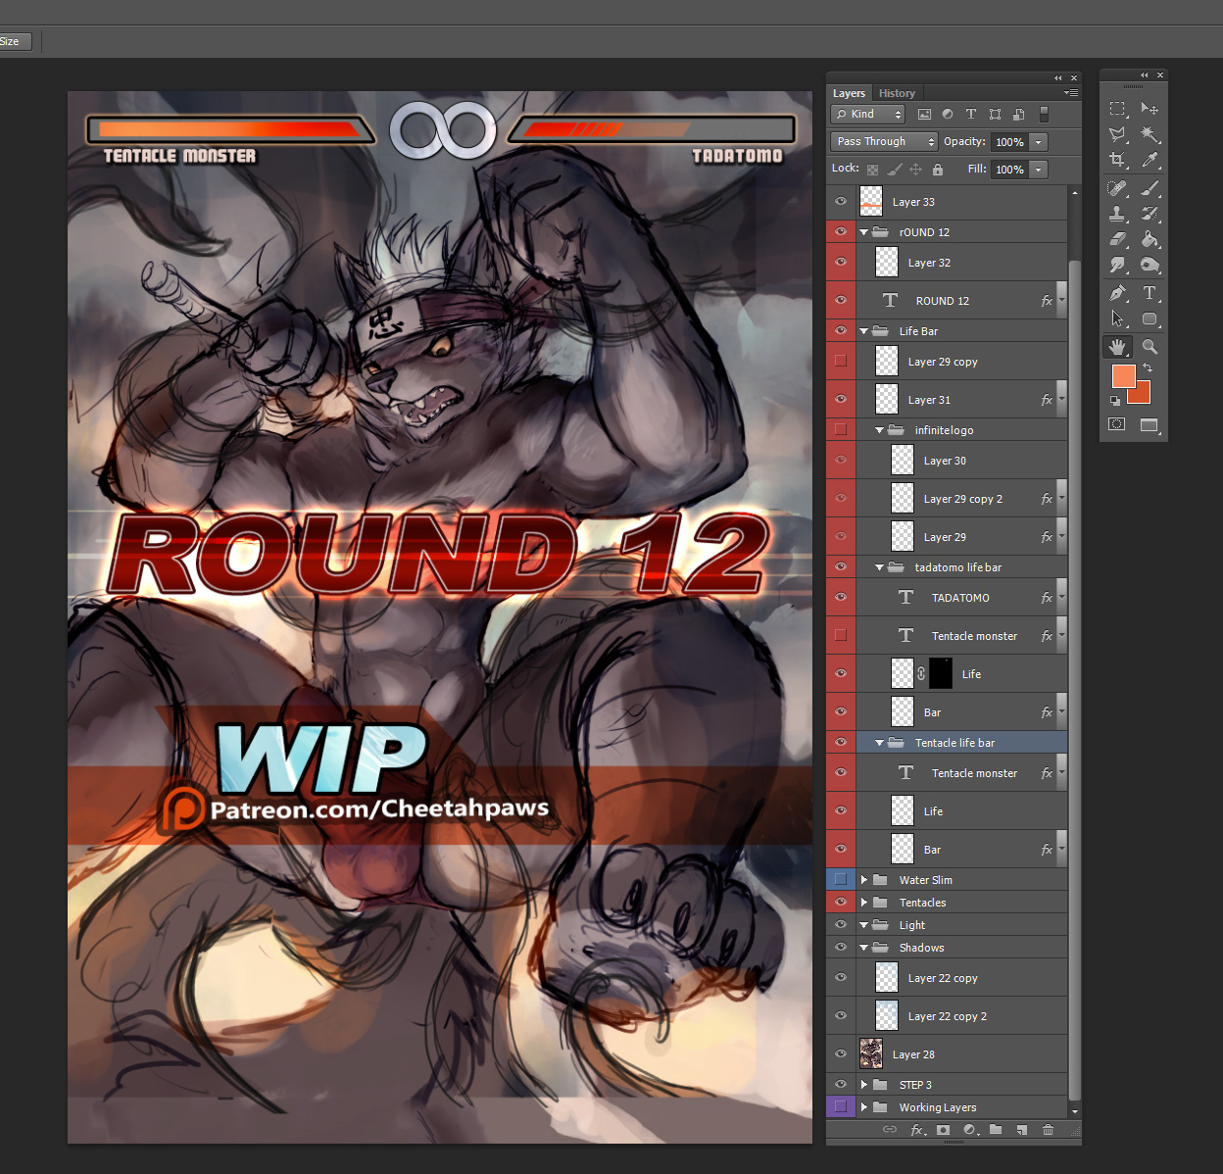Delete layer using the trash icon
Image resolution: width=1223 pixels, height=1174 pixels.
[x=1048, y=1130]
